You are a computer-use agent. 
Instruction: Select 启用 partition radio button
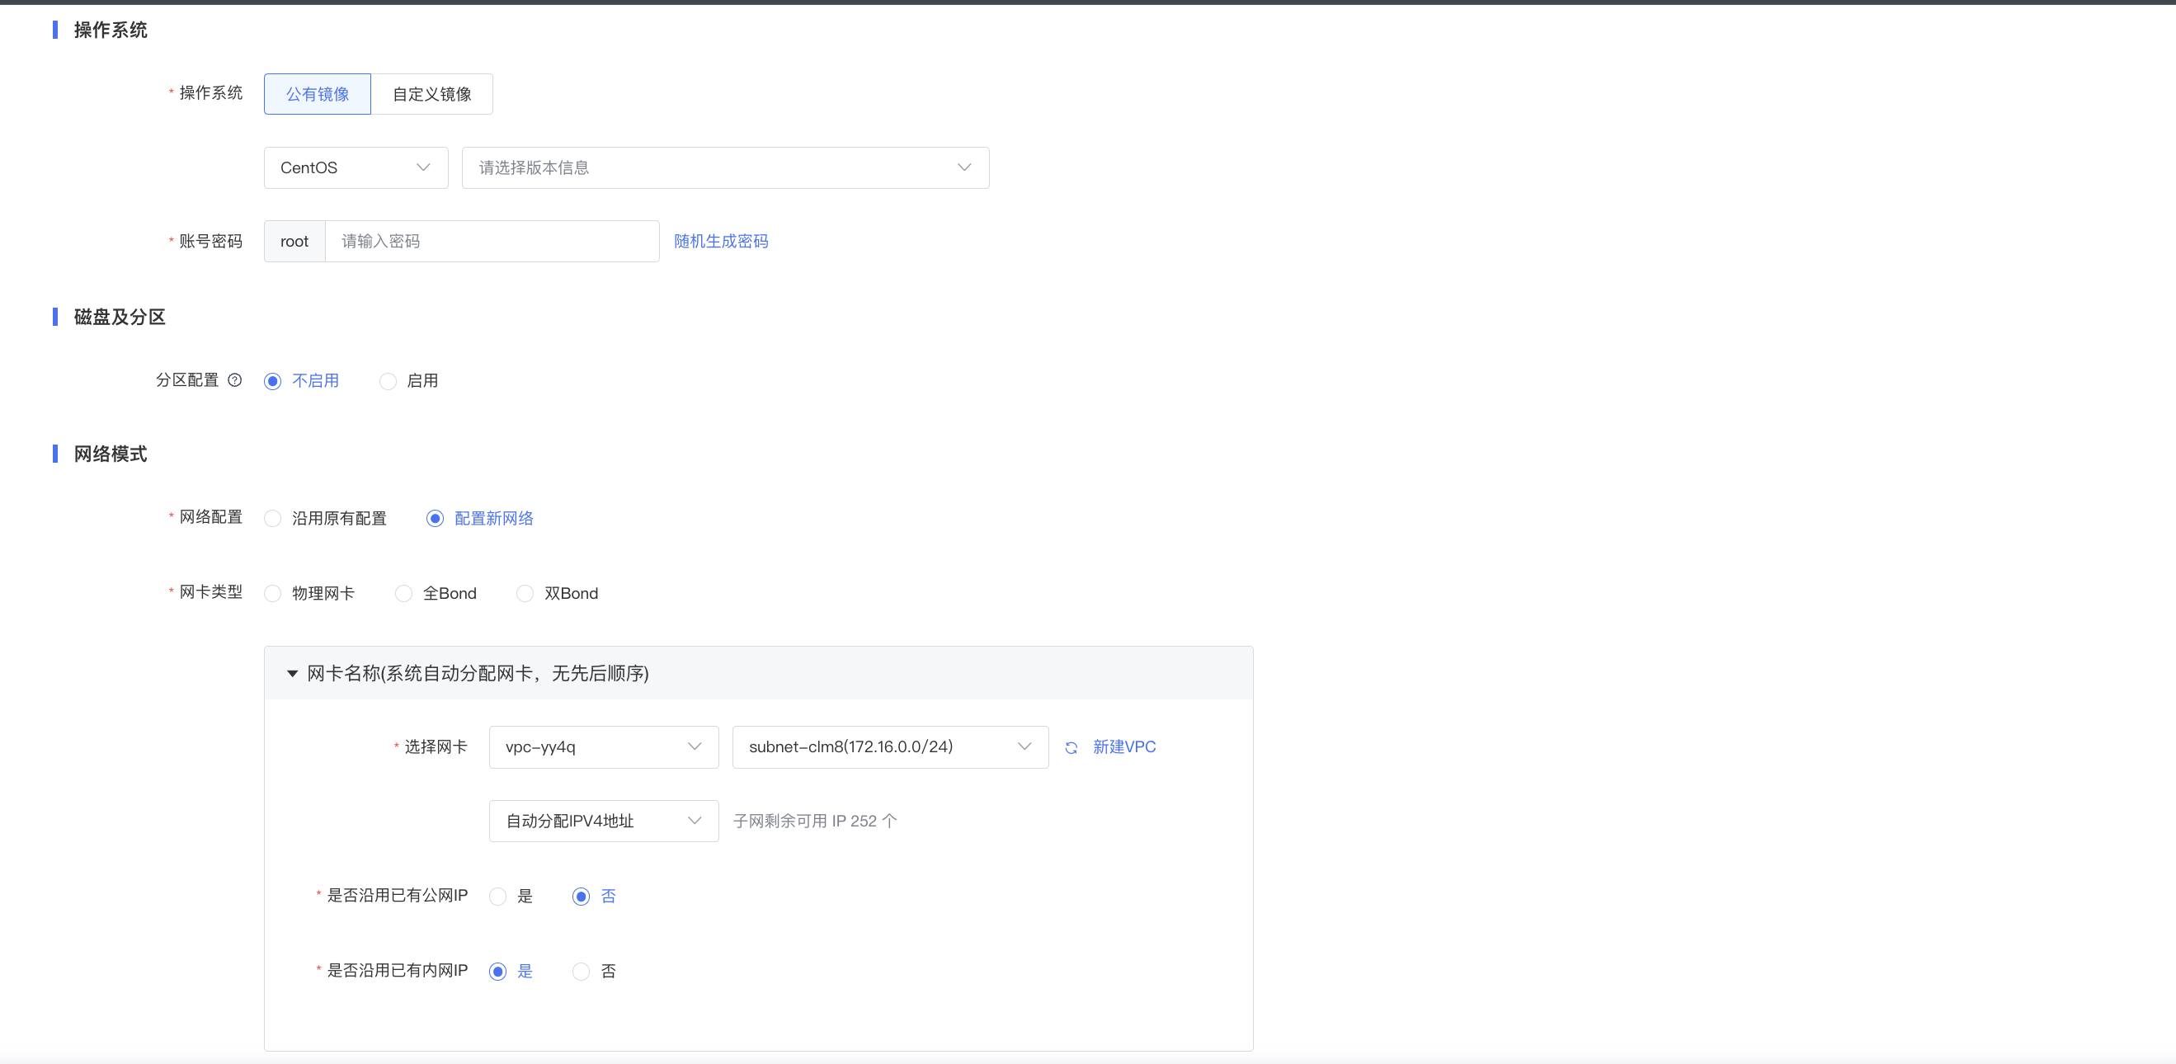tap(388, 381)
